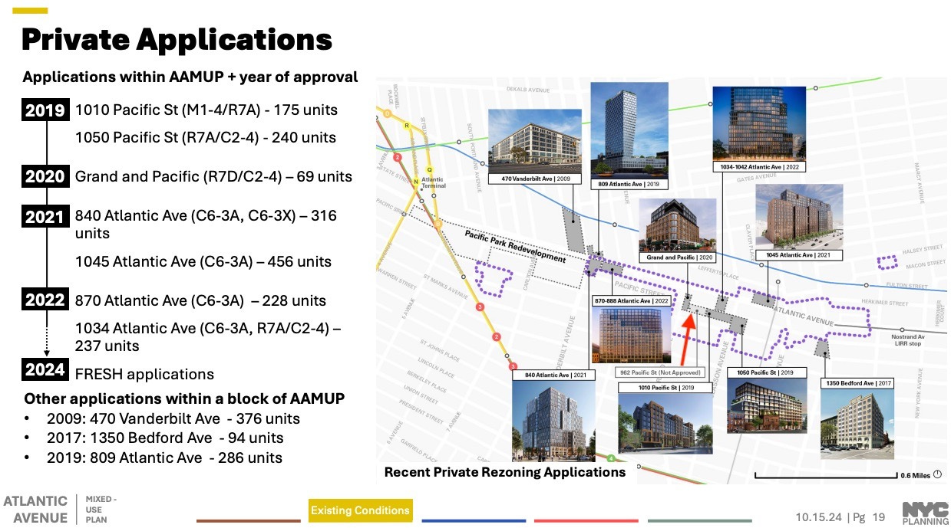Click the blue section bar in footer
Viewport: 951px width, 528px height.
(x=474, y=521)
